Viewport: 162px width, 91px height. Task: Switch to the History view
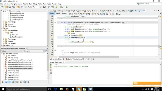point(64,14)
